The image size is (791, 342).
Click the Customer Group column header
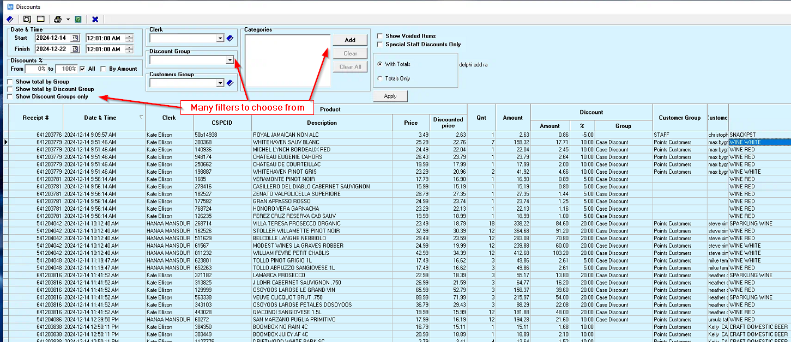[680, 117]
